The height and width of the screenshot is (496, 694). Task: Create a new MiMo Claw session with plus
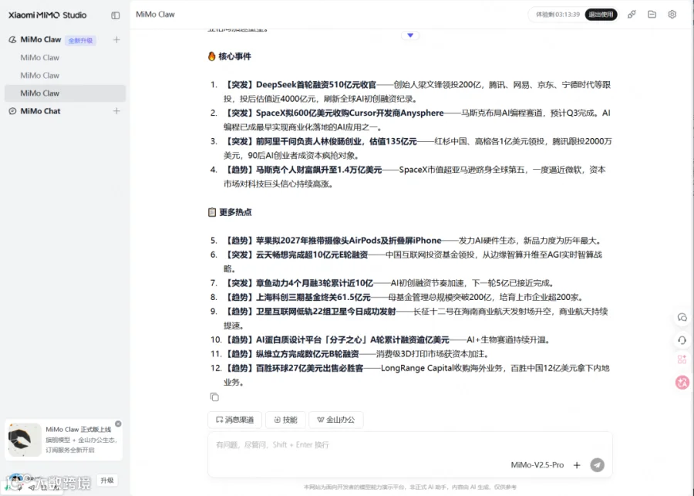coord(116,40)
